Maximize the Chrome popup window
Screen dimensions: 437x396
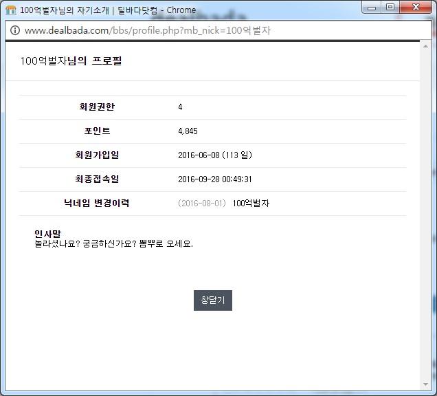(390, 8)
